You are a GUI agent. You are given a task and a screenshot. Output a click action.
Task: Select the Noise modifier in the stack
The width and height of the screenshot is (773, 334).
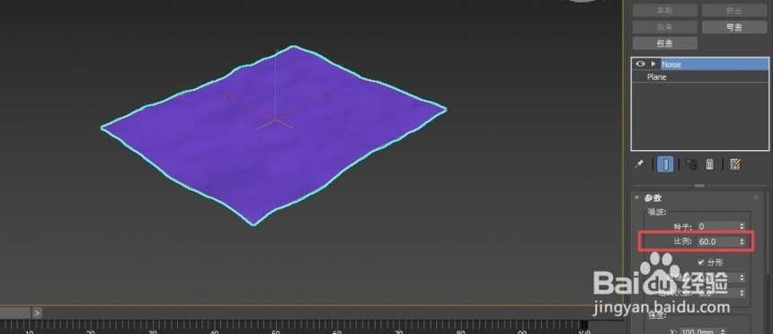pyautogui.click(x=714, y=64)
